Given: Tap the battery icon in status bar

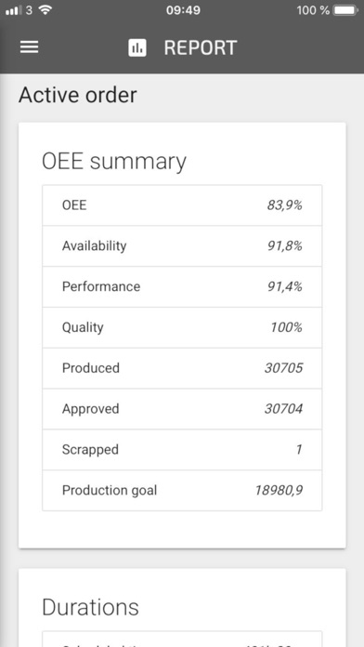Looking at the screenshot, I should 345,10.
